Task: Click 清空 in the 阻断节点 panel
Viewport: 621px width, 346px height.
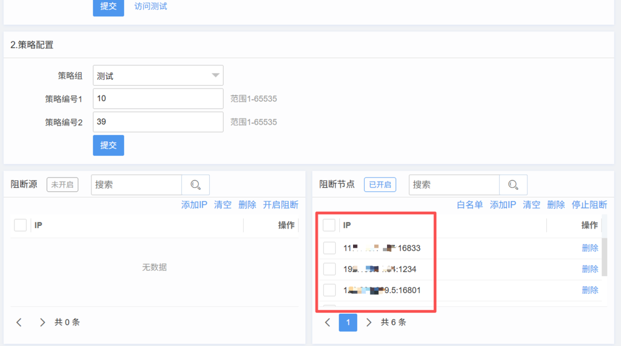Action: 531,204
